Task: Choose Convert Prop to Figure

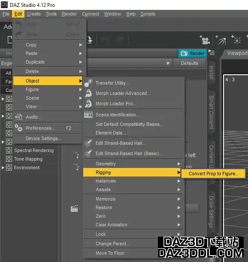Action: (213, 174)
